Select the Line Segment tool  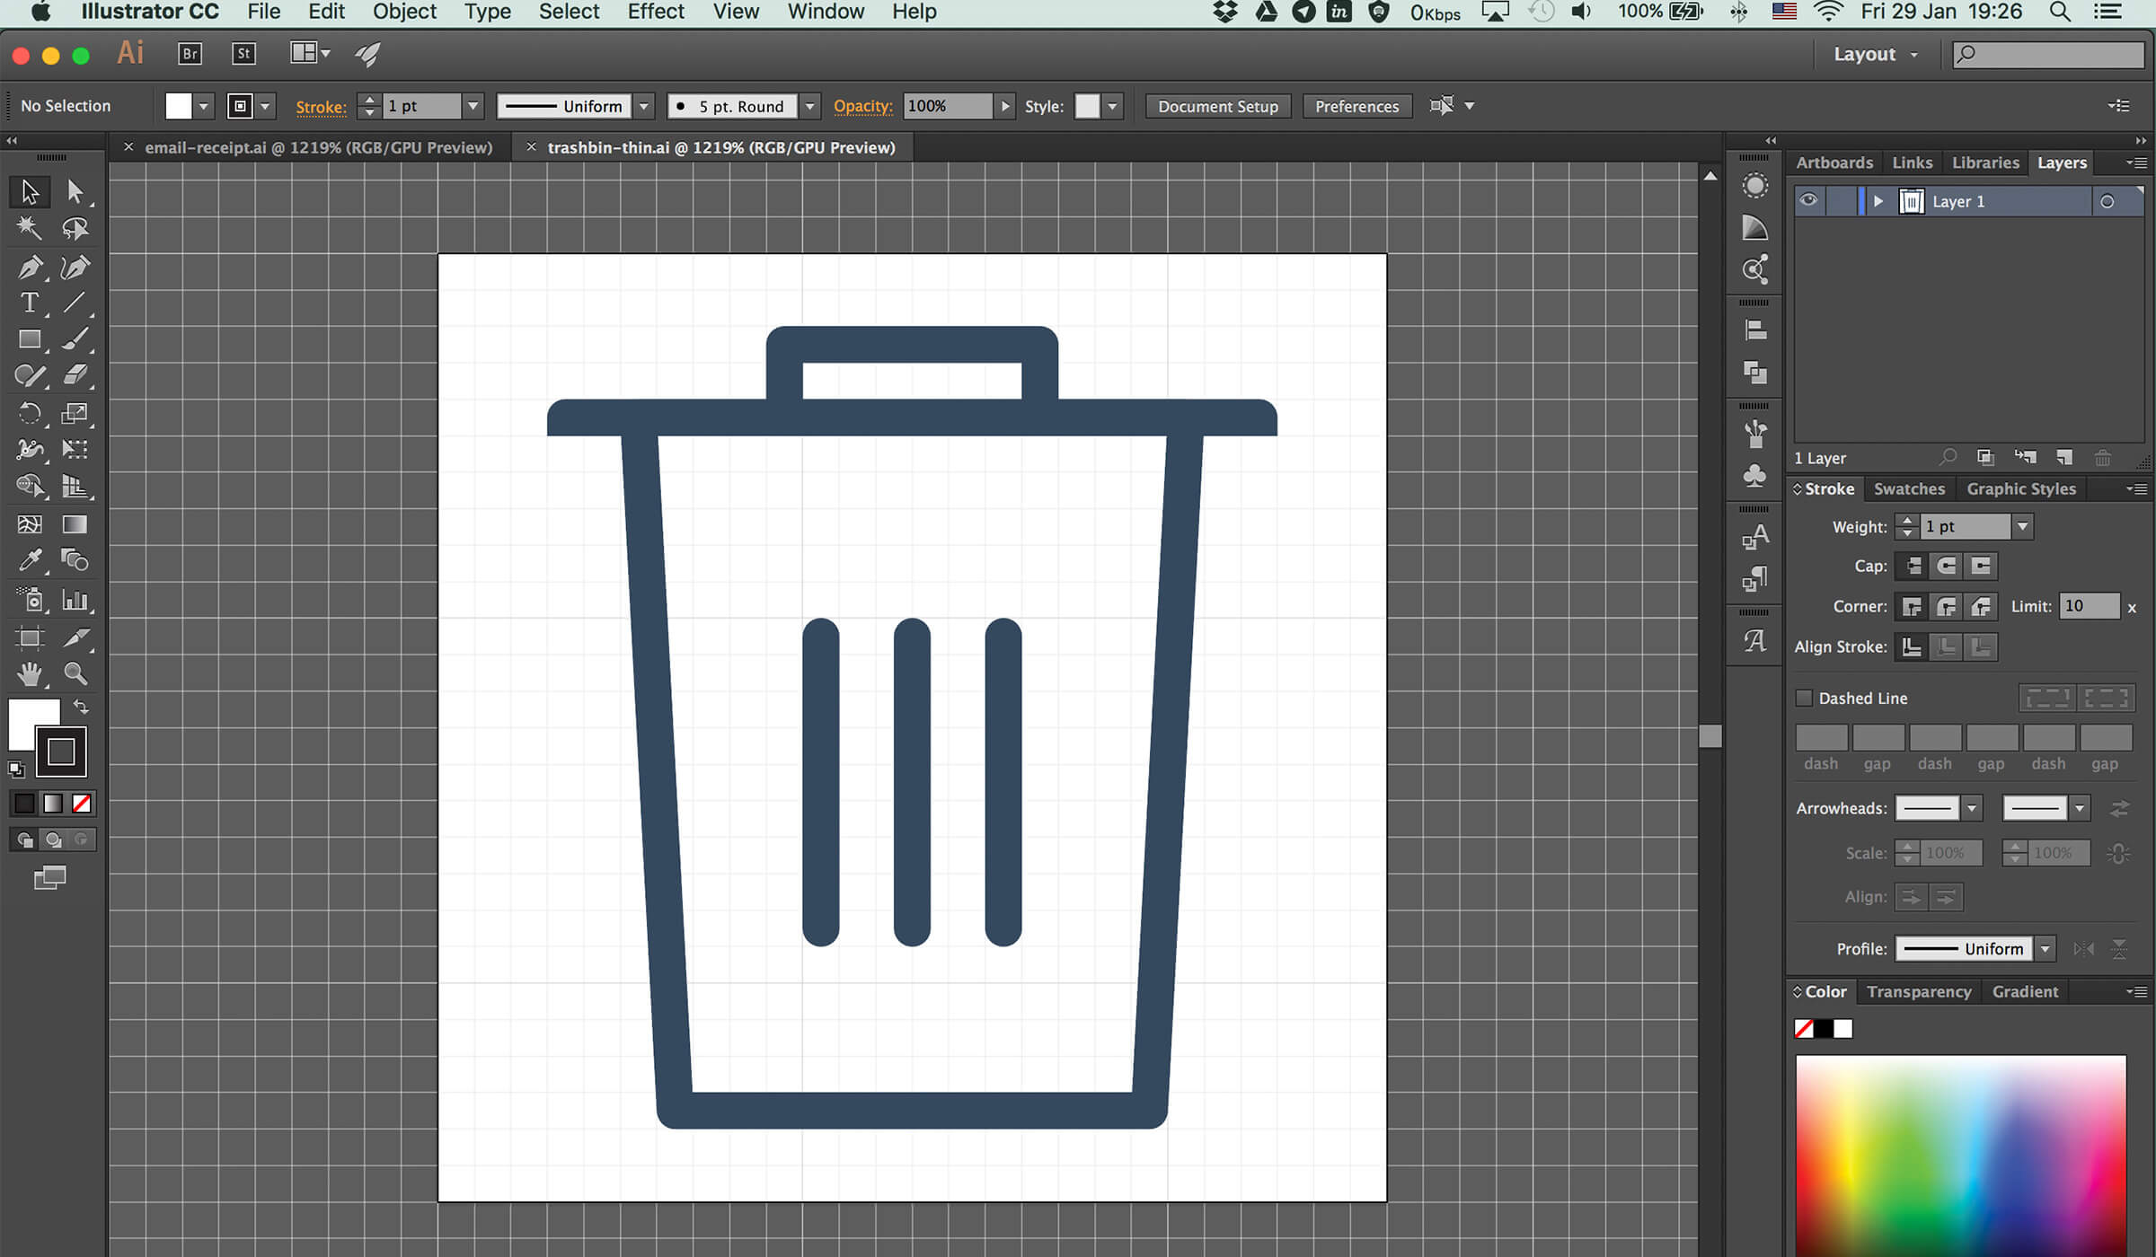[x=75, y=303]
